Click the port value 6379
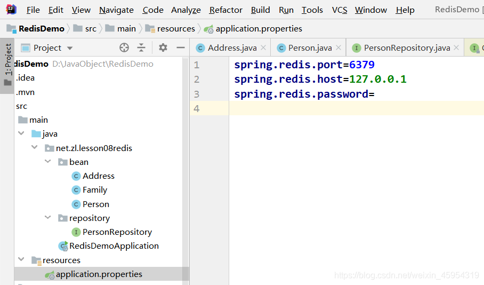This screenshot has width=484, height=285. click(x=362, y=65)
